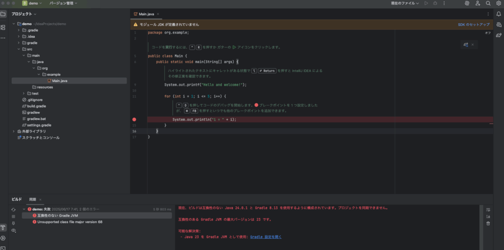Click 'package org.example;' code line

(168, 33)
